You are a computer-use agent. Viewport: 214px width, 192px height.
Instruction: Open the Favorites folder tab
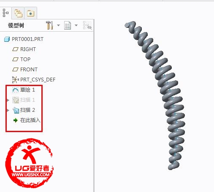coord(30,14)
